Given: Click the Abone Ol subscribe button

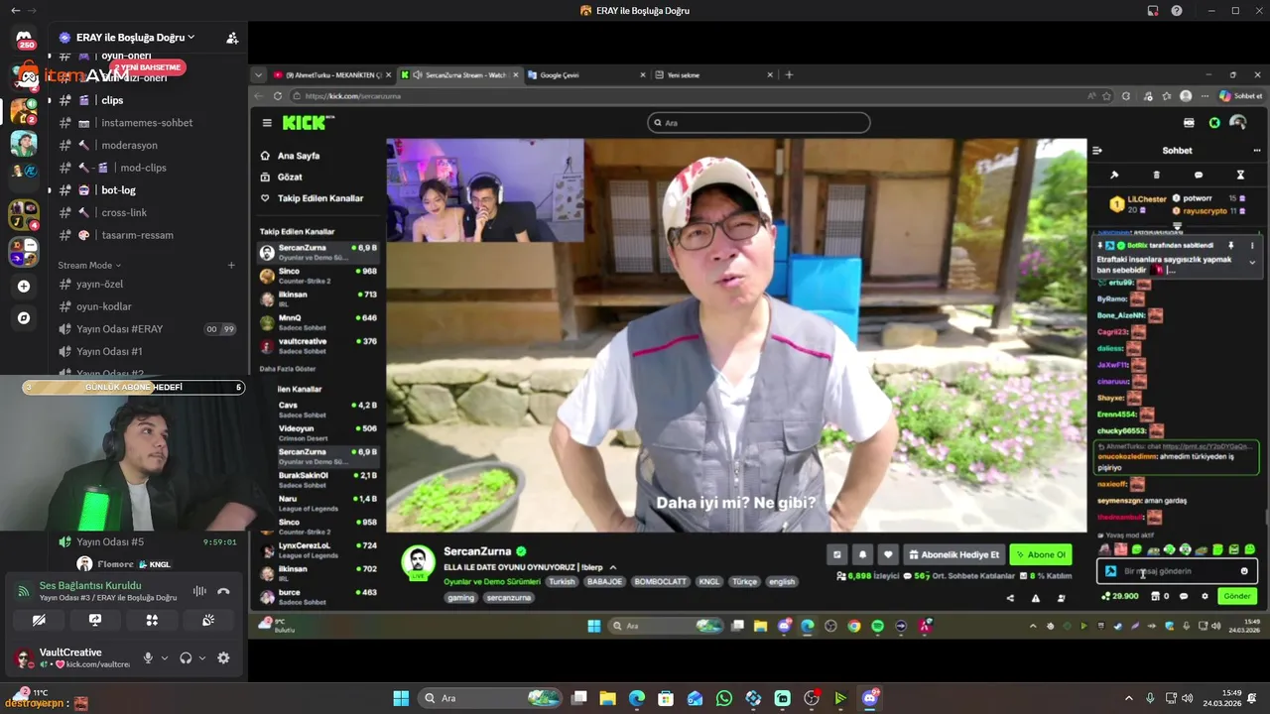Looking at the screenshot, I should coord(1040,555).
